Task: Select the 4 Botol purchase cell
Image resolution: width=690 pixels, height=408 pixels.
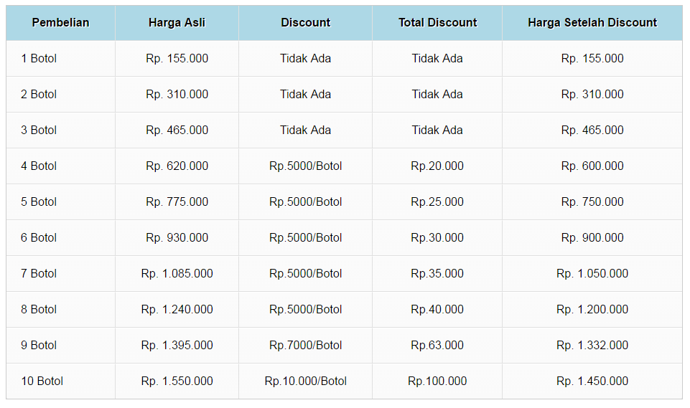Action: [39, 166]
